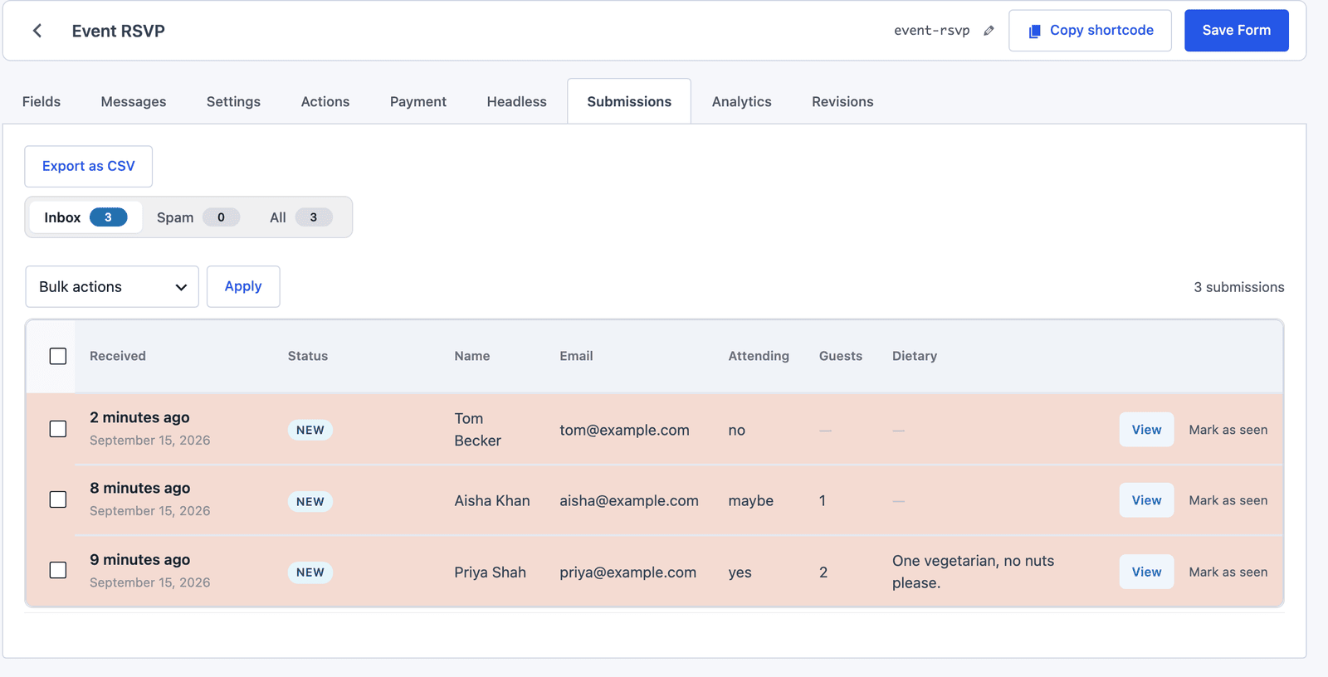The image size is (1328, 677).
Task: Click '8 minutes ago' timestamp
Action: (x=139, y=488)
